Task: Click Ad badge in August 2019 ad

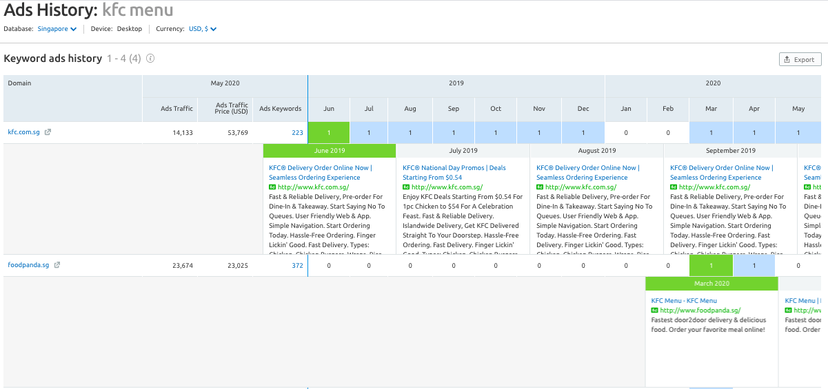Action: point(540,187)
